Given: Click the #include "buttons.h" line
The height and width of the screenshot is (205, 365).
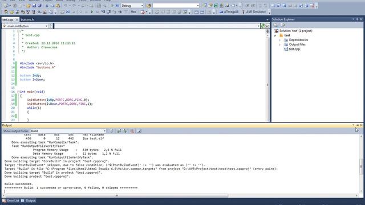Looking at the screenshot, I should coord(38,67).
